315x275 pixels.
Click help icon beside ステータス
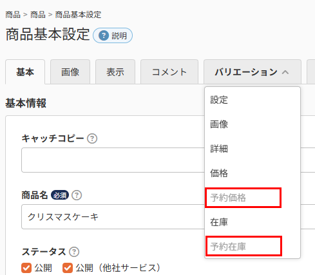(74, 252)
